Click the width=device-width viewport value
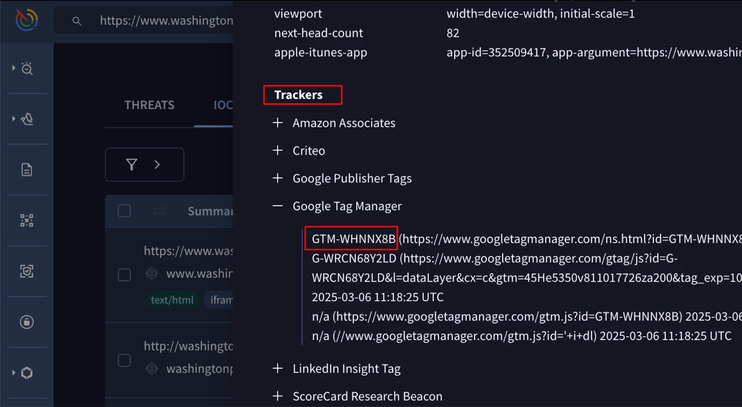This screenshot has height=407, width=742. pyautogui.click(x=540, y=13)
